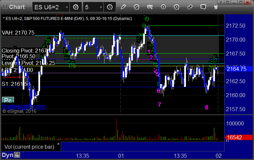Click the magenta 7 wave count label

pos(160,105)
